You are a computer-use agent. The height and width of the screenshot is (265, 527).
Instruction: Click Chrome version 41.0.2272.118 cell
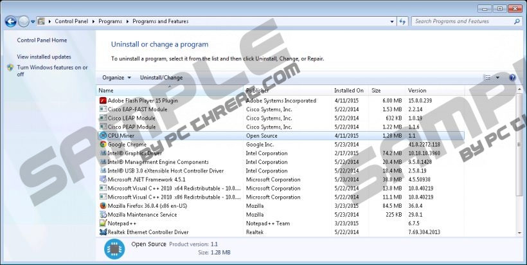(424, 144)
